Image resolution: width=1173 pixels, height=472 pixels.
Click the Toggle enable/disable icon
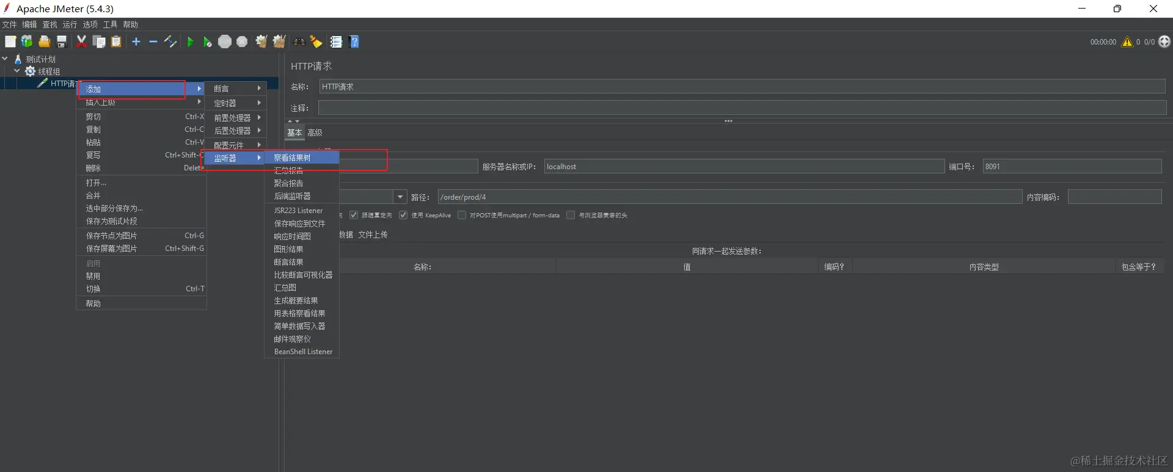(170, 42)
